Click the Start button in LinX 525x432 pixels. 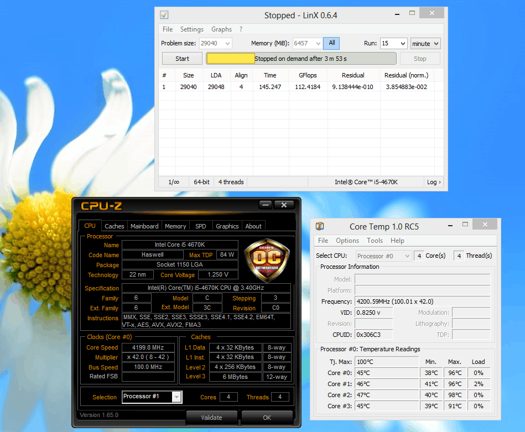click(182, 59)
